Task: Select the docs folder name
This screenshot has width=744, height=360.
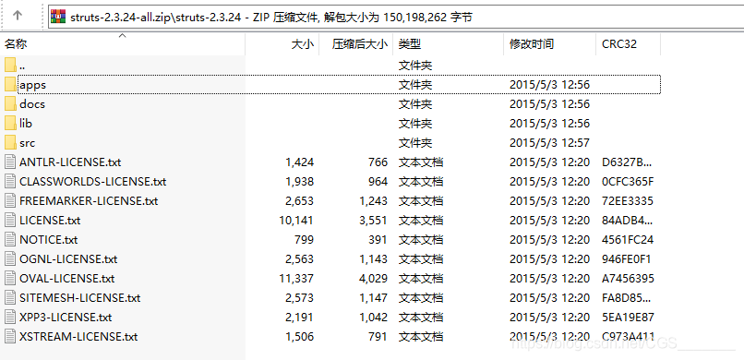Action: click(32, 104)
